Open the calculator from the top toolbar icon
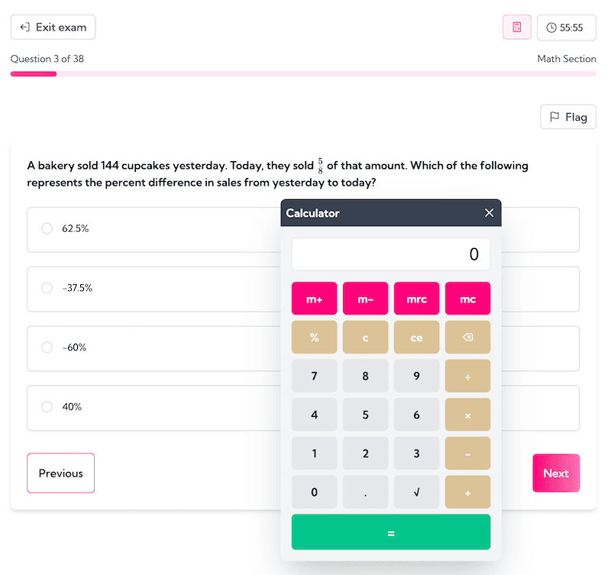 (x=516, y=27)
